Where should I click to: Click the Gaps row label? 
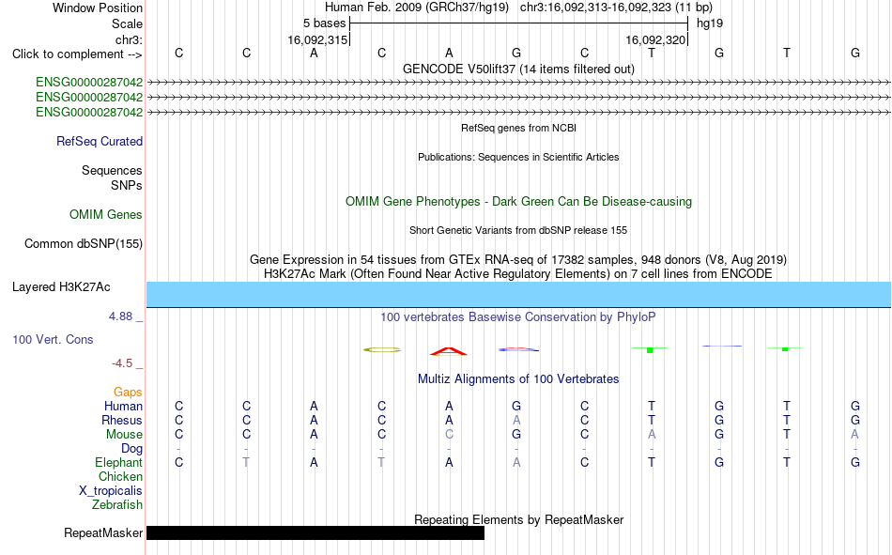tap(128, 392)
